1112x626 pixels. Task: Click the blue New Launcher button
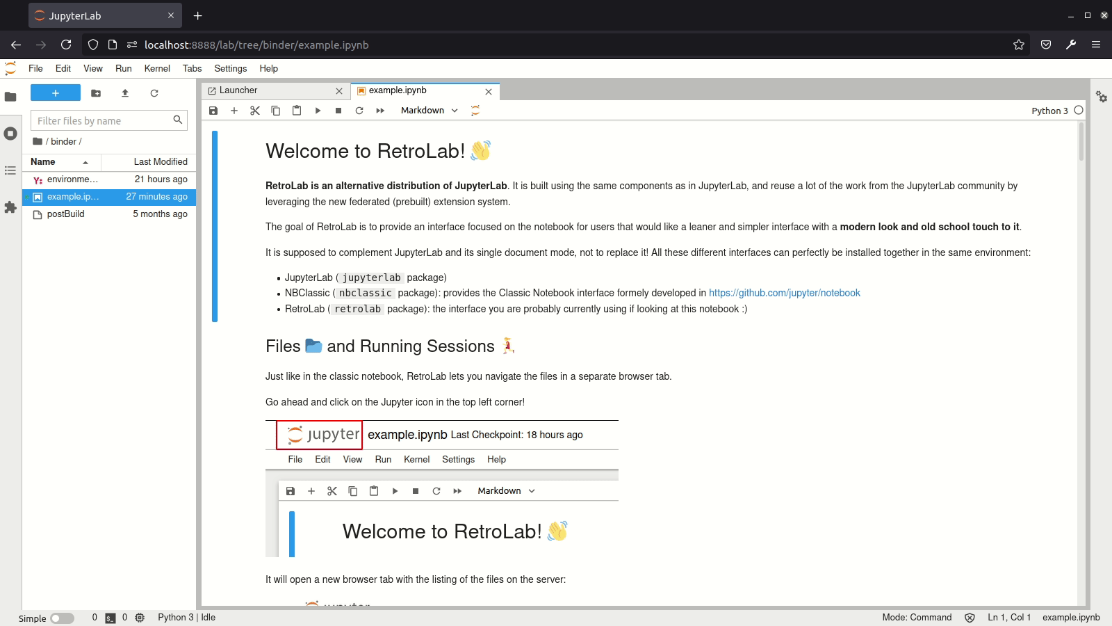click(56, 93)
